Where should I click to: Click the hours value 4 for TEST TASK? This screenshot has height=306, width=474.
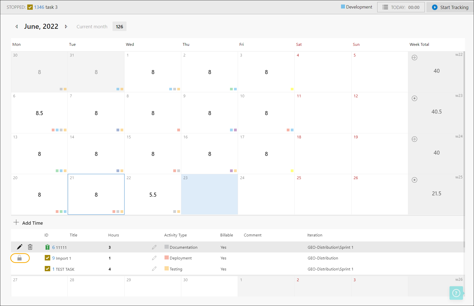click(x=109, y=269)
